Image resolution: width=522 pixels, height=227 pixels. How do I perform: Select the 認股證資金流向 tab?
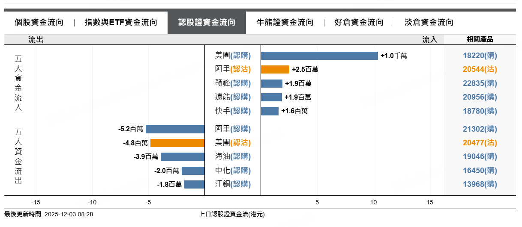click(207, 23)
